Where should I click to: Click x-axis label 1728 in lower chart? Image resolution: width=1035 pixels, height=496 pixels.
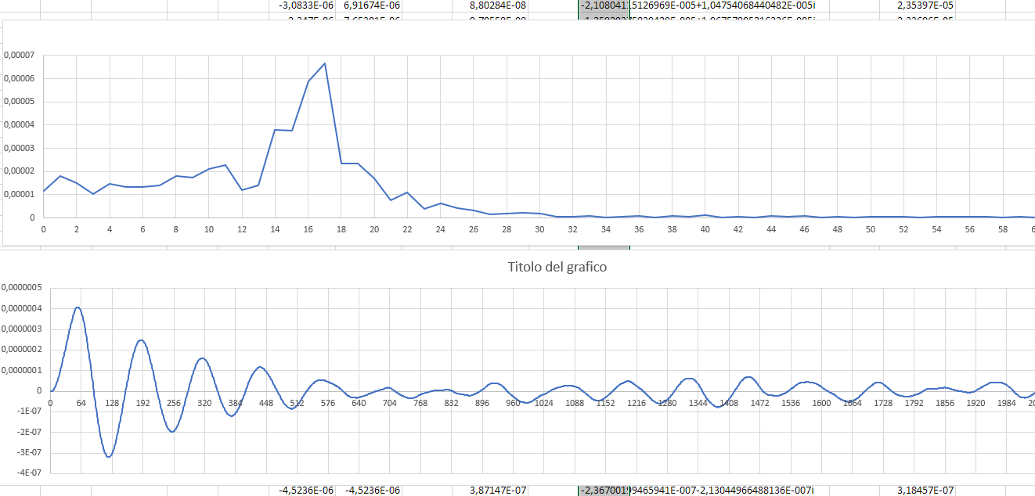pos(882,402)
